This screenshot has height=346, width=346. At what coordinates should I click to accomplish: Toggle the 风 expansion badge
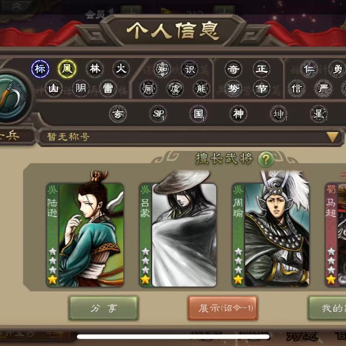67,69
